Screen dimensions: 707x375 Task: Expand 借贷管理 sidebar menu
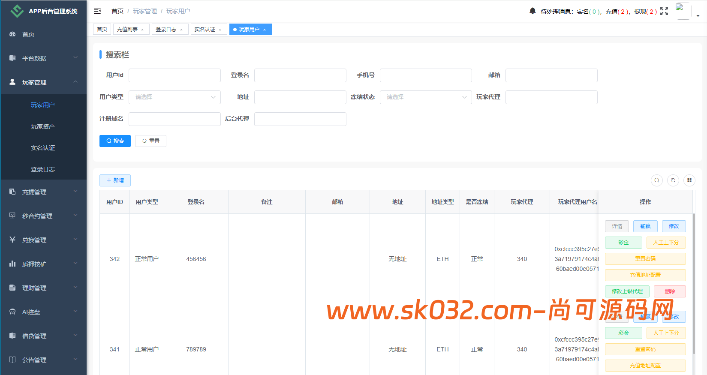click(x=43, y=336)
